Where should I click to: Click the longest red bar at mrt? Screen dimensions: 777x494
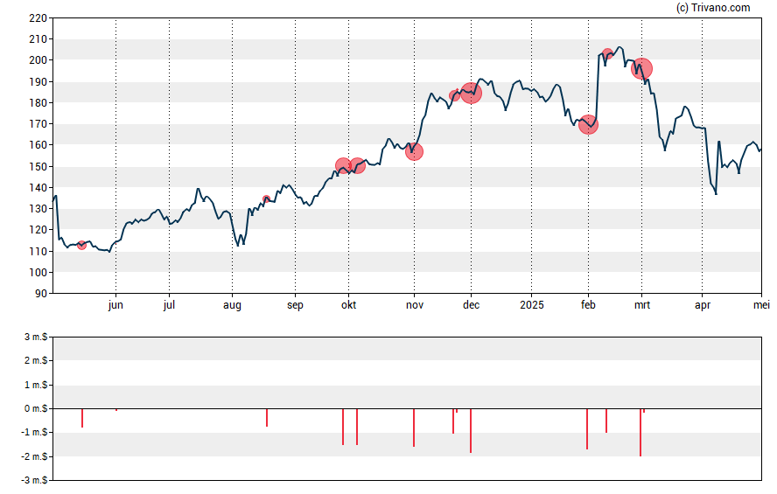(640, 433)
